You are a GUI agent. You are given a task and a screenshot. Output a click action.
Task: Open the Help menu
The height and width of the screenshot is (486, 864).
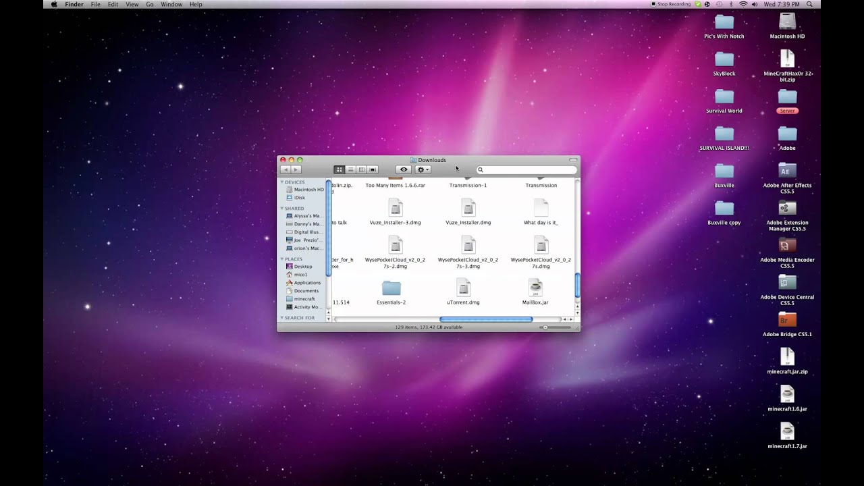[x=196, y=4]
